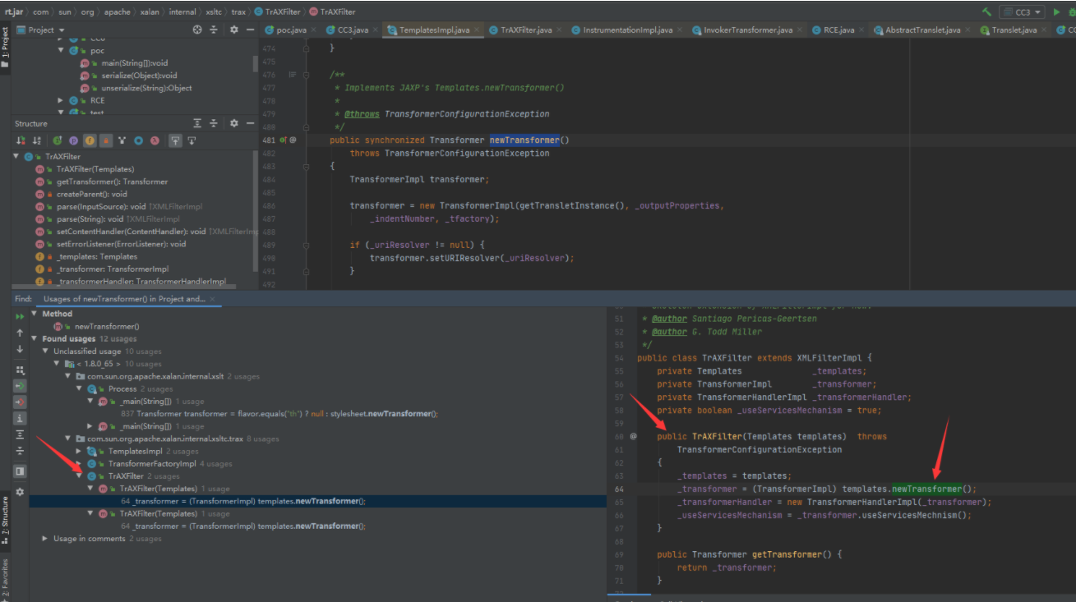Toggle the preview pane icon in the Find toolbar

click(20, 471)
